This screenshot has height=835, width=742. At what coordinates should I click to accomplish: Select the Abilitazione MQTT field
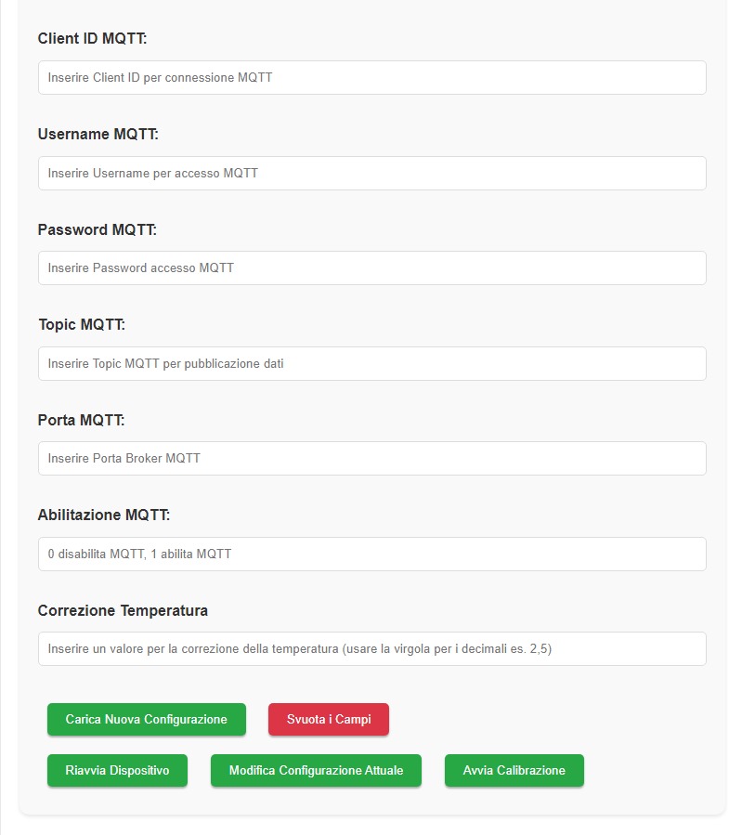point(372,554)
